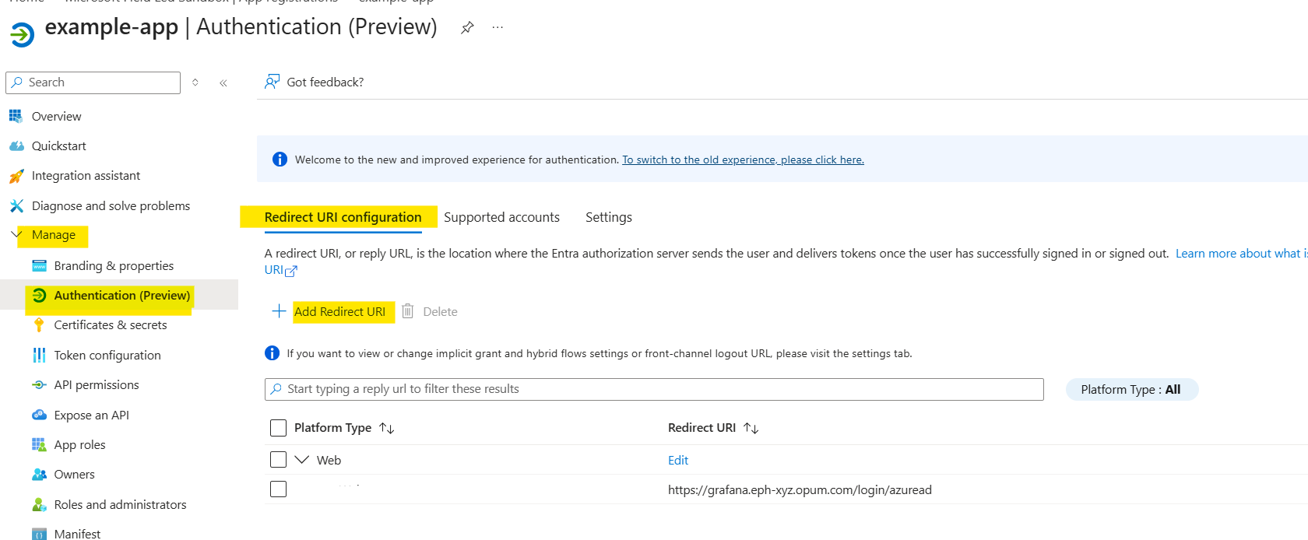The width and height of the screenshot is (1308, 540).
Task: Collapse the sidebar with double chevron
Action: (x=223, y=82)
